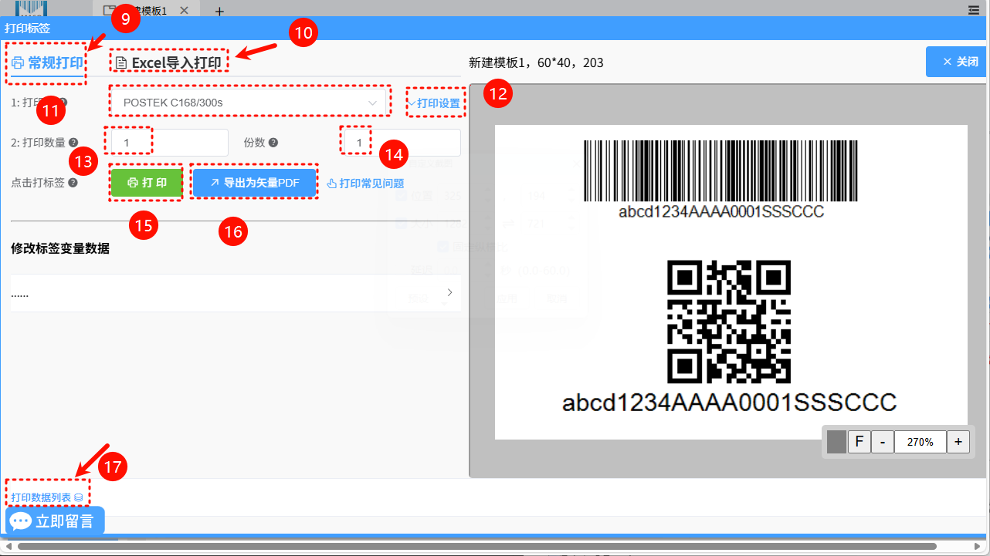Click the 270% zoom value field
The width and height of the screenshot is (990, 556).
(x=920, y=442)
